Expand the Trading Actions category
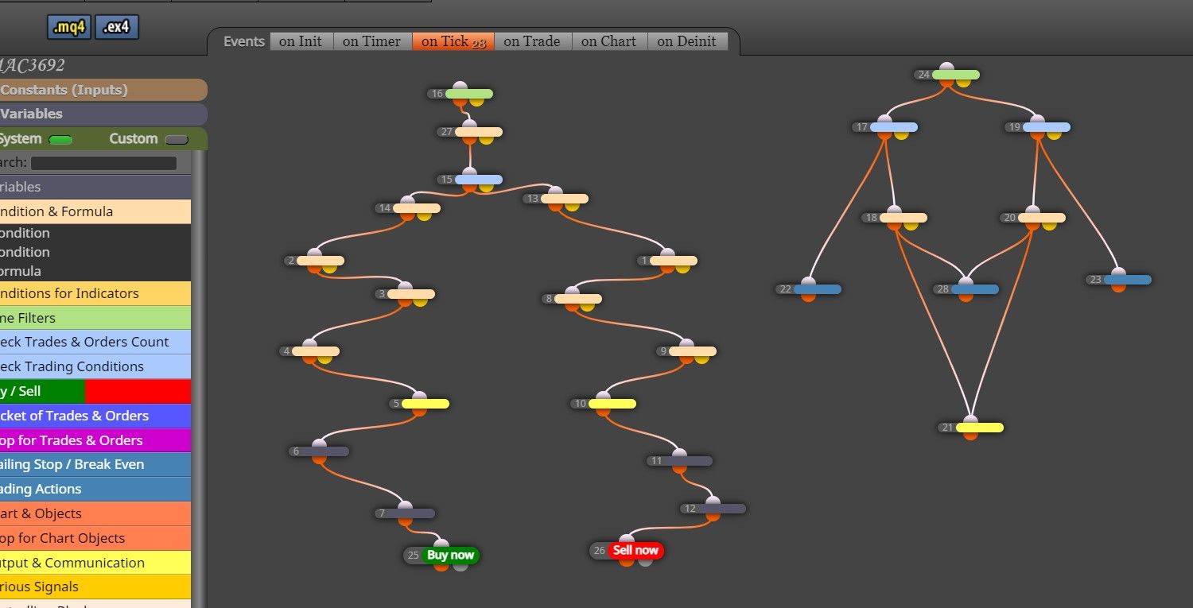The width and height of the screenshot is (1193, 608). 95,489
